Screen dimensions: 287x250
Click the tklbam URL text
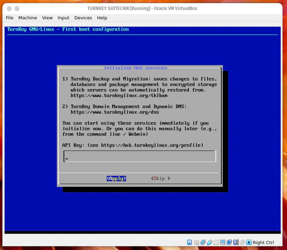pyautogui.click(x=119, y=95)
